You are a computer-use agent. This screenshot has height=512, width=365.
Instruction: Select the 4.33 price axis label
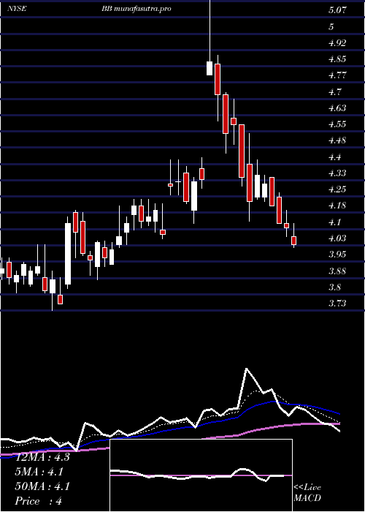(x=337, y=173)
